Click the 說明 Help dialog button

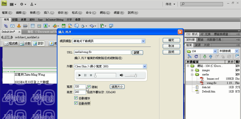[x=171, y=52]
